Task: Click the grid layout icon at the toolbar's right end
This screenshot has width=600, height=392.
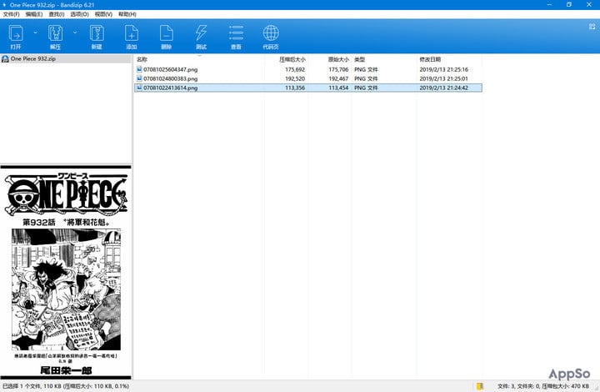Action: coord(592,27)
